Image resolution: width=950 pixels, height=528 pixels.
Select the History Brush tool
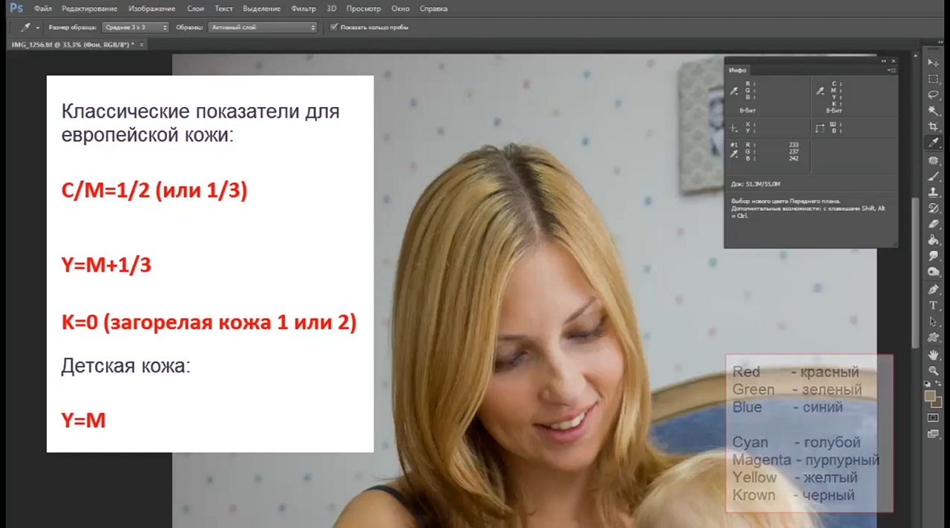click(x=934, y=208)
